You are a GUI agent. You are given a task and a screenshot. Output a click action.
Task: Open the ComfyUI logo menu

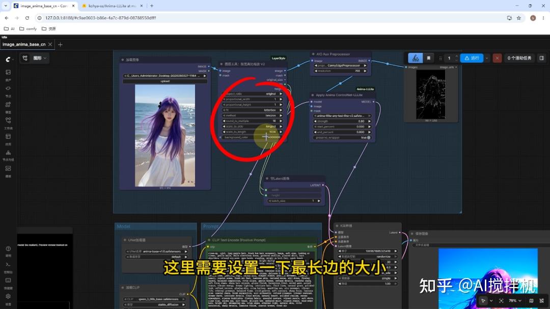coord(8,59)
